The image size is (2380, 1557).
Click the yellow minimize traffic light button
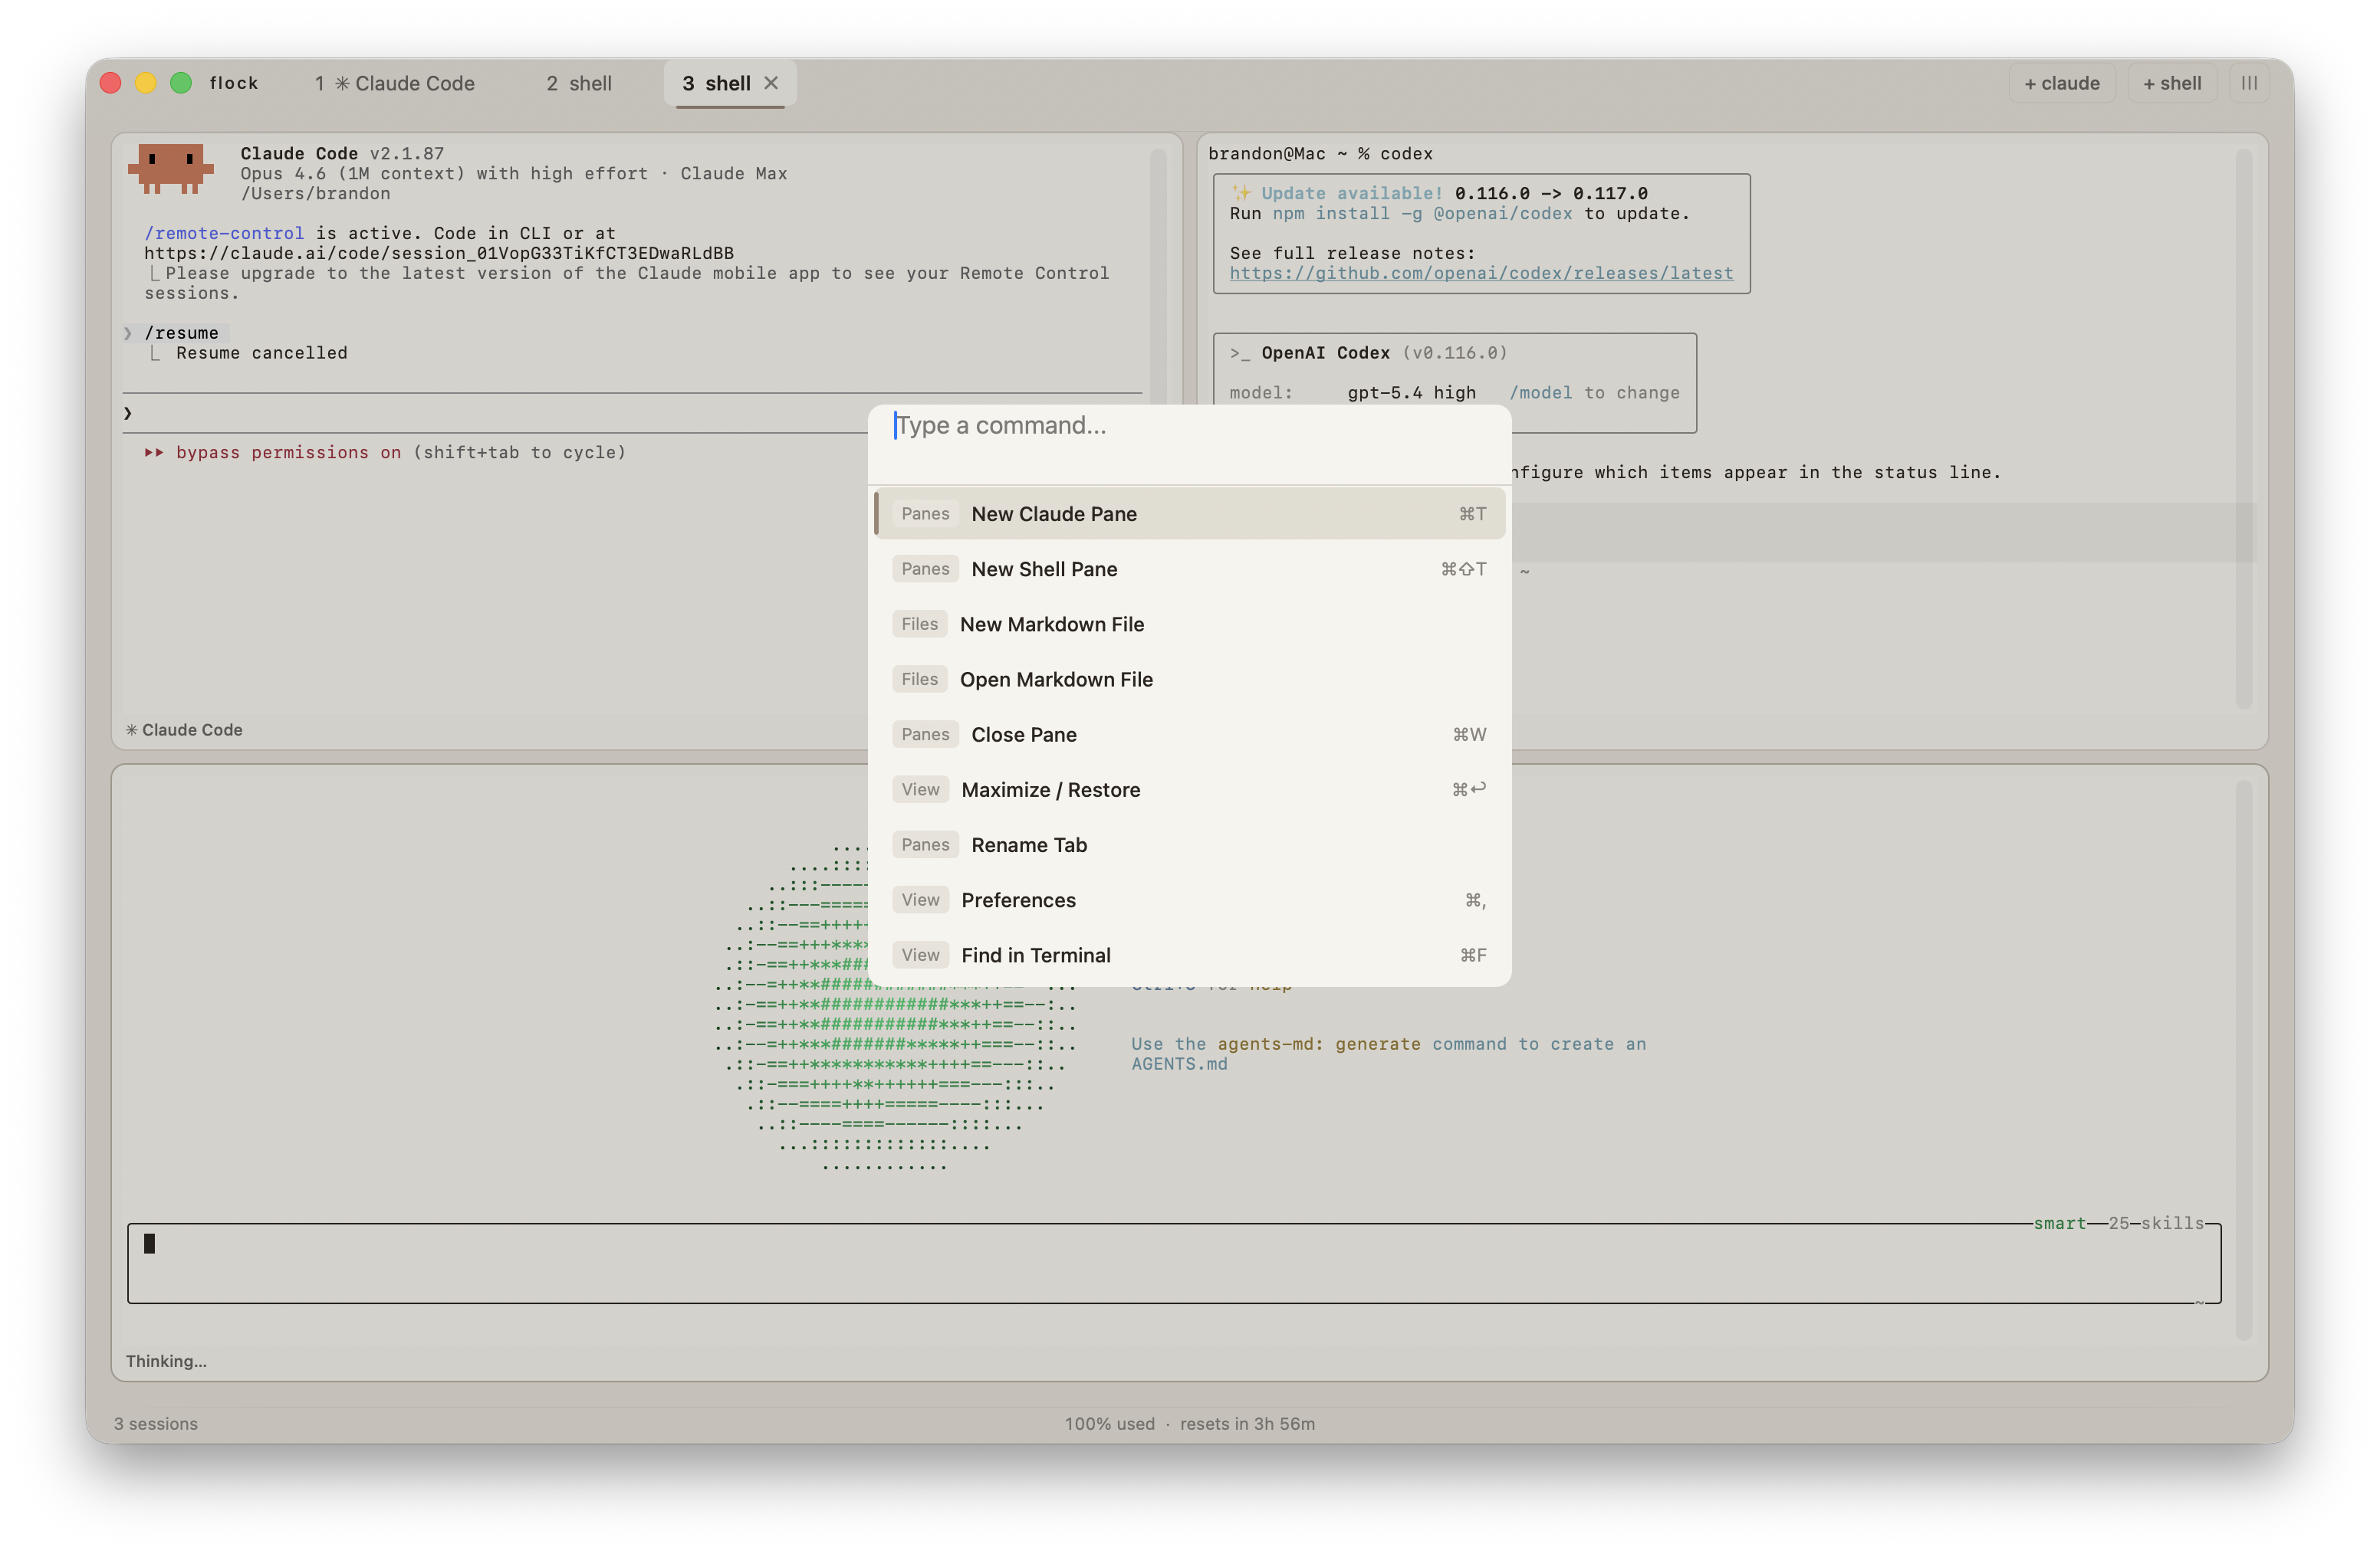pos(146,83)
